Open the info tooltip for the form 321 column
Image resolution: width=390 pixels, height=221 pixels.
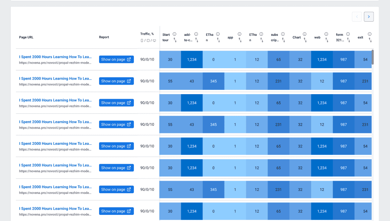348,34
